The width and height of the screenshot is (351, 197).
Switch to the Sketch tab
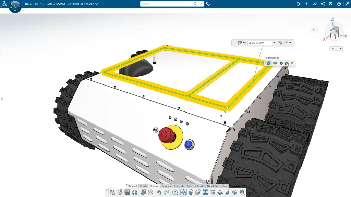coord(143,186)
